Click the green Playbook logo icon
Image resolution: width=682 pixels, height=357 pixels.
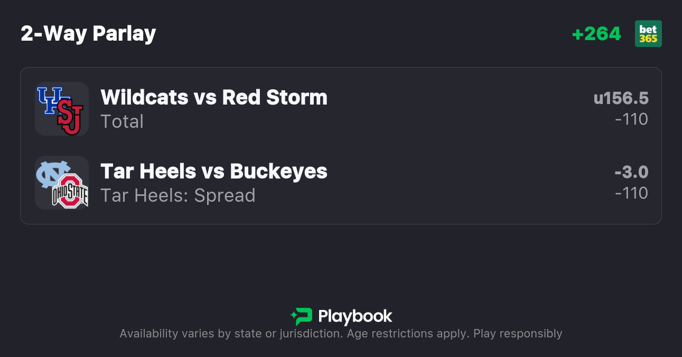[x=302, y=316]
